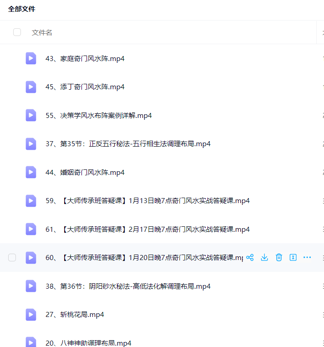
Task: Open 61、2月17日 奇门风水实战答疑课 file
Action: [x=147, y=230]
